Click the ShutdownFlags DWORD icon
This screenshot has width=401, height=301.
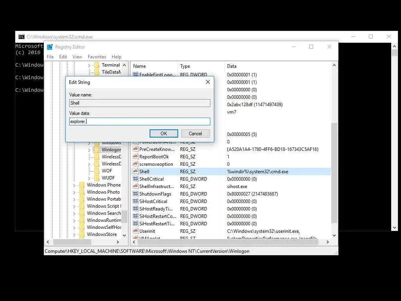click(x=135, y=194)
